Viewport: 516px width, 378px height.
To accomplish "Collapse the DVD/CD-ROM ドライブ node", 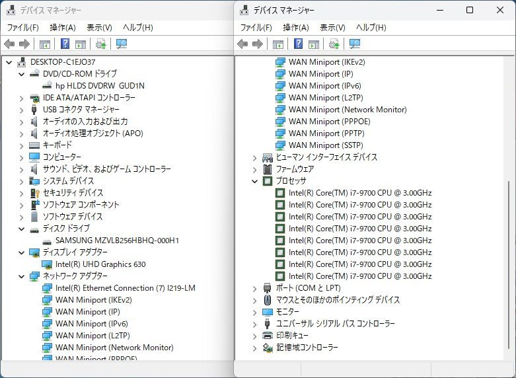I will point(21,74).
